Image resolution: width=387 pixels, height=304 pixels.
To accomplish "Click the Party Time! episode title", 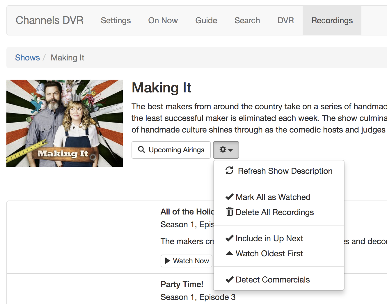I will click(x=182, y=284).
